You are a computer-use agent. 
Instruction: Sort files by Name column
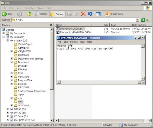pyautogui.click(x=73, y=25)
